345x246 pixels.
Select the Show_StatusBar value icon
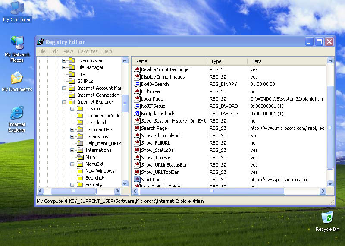(x=137, y=150)
